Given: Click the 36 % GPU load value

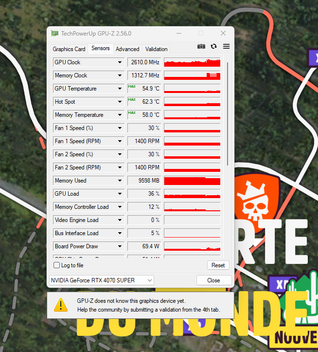Looking at the screenshot, I should [x=144, y=193].
